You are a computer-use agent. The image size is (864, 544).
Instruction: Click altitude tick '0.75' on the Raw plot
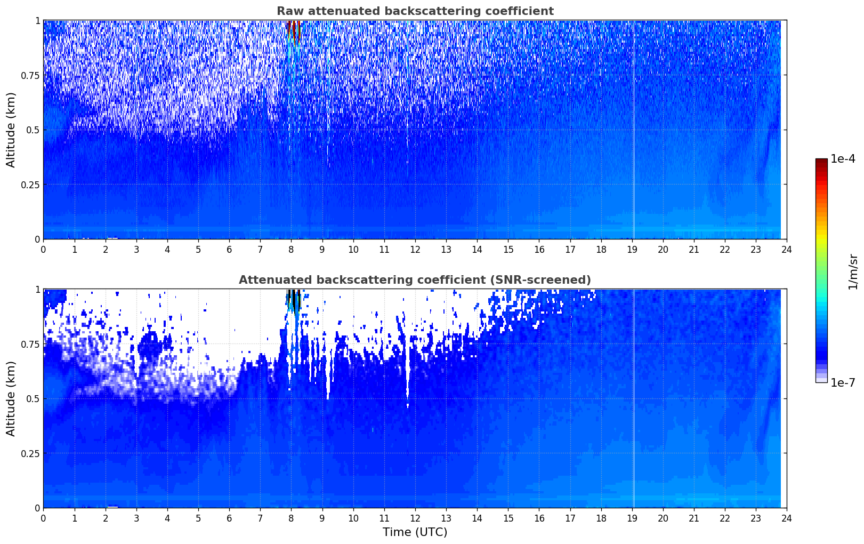click(x=30, y=76)
